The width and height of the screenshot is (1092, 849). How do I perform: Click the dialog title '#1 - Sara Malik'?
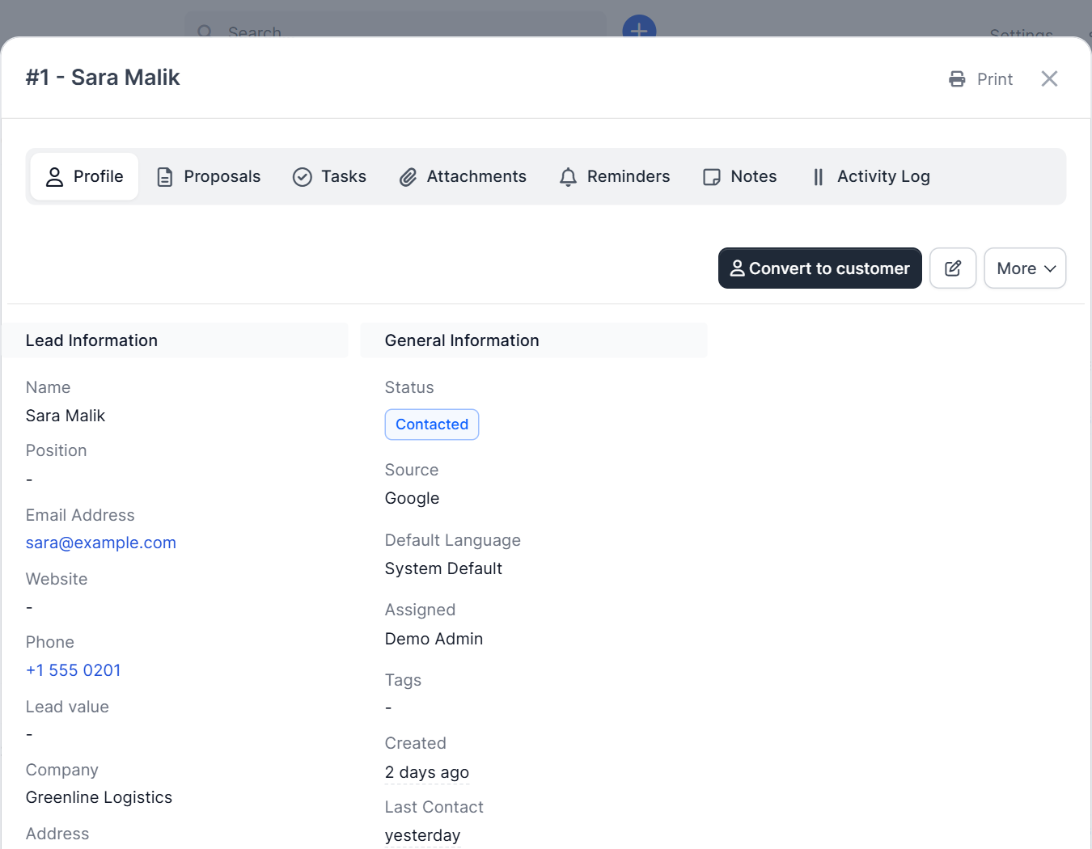tap(103, 78)
